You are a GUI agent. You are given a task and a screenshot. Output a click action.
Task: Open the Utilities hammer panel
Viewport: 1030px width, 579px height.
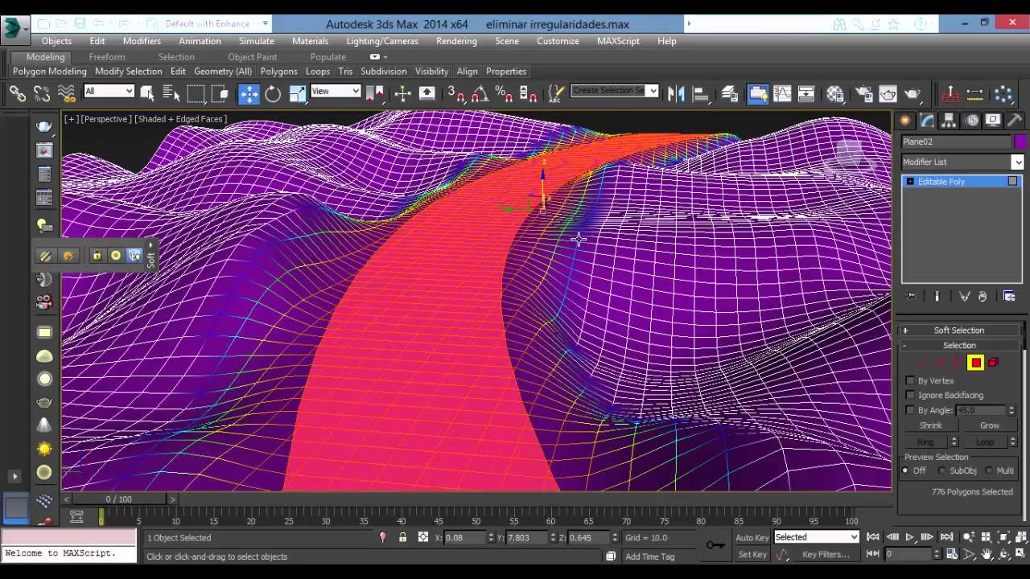point(1015,121)
